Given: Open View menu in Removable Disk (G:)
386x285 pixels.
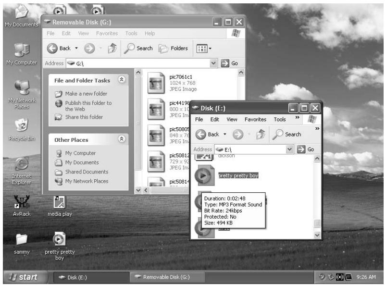Looking at the screenshot, I should coord(83,33).
